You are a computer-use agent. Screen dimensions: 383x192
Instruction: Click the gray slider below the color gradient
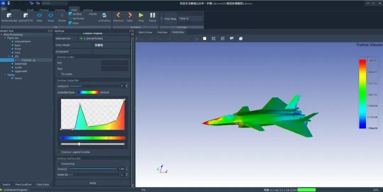coord(93,144)
